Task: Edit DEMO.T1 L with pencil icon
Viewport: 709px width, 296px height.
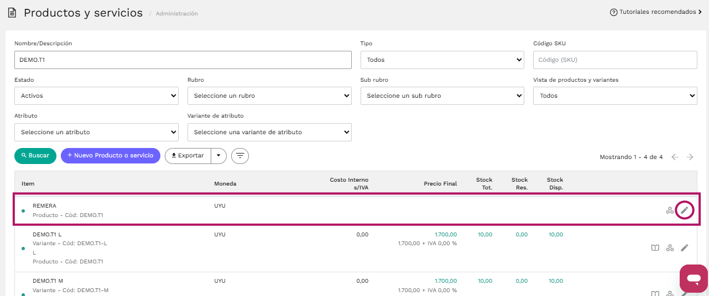Action: coord(685,248)
